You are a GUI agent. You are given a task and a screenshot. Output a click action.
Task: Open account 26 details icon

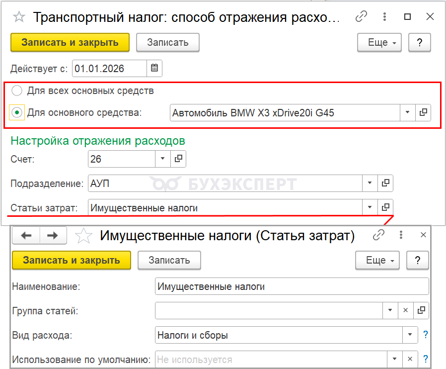(x=178, y=159)
